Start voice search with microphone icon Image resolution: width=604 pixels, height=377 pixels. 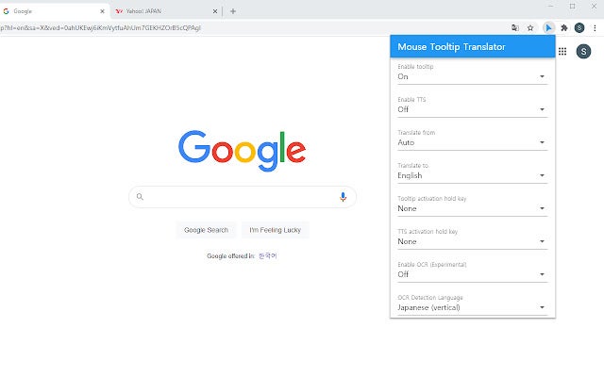pyautogui.click(x=343, y=197)
